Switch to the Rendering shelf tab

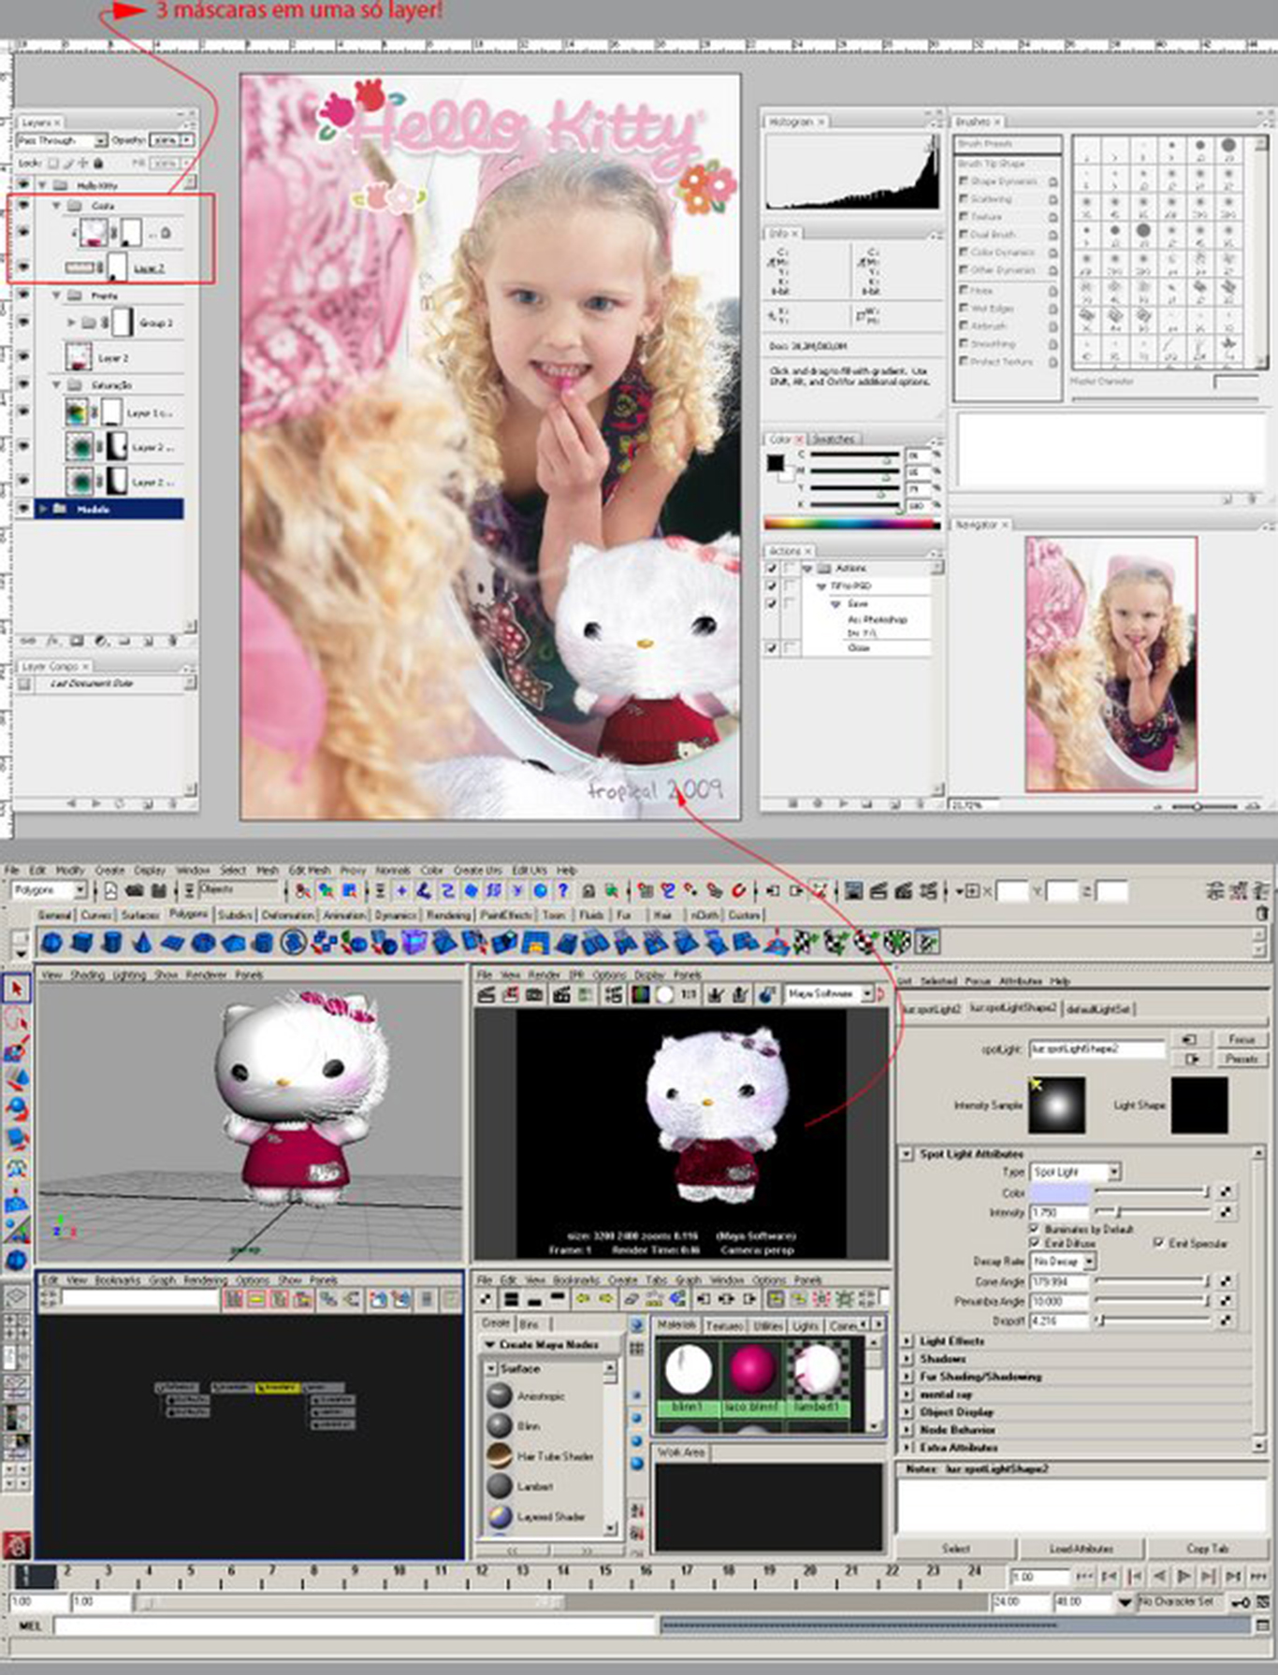pyautogui.click(x=448, y=916)
